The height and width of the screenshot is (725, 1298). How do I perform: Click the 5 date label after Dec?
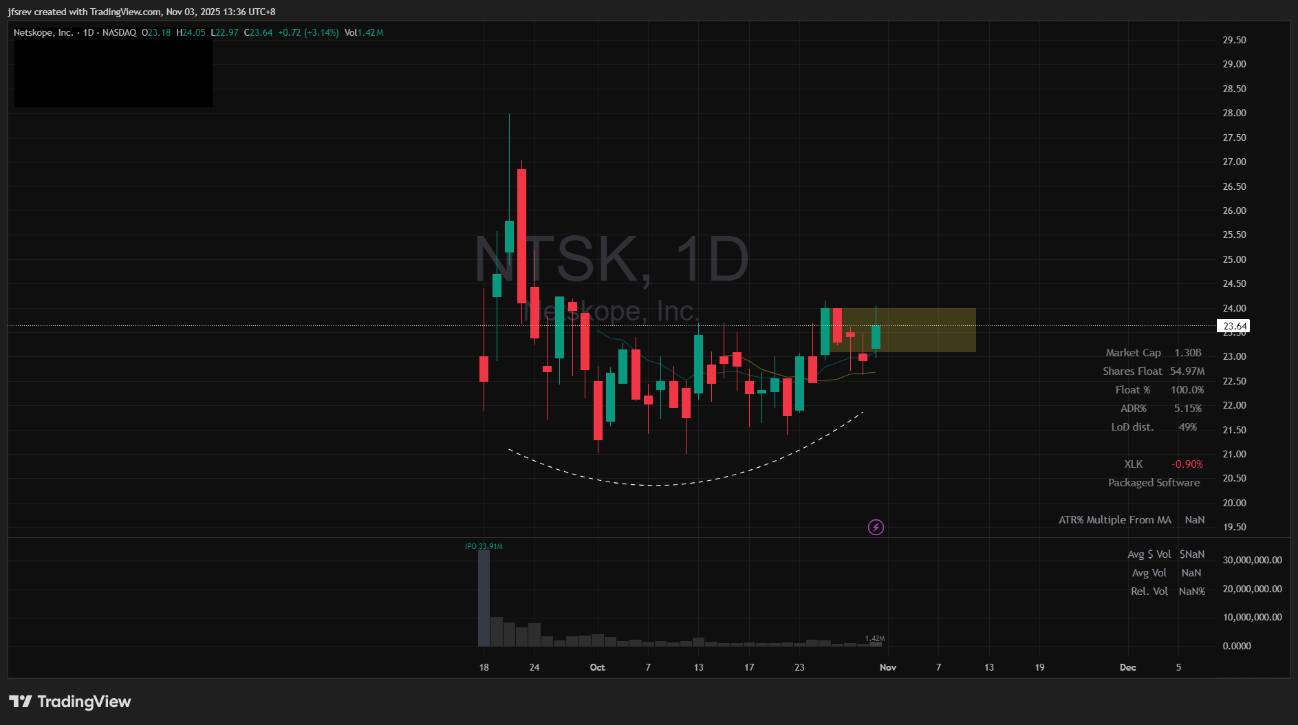[1178, 667]
